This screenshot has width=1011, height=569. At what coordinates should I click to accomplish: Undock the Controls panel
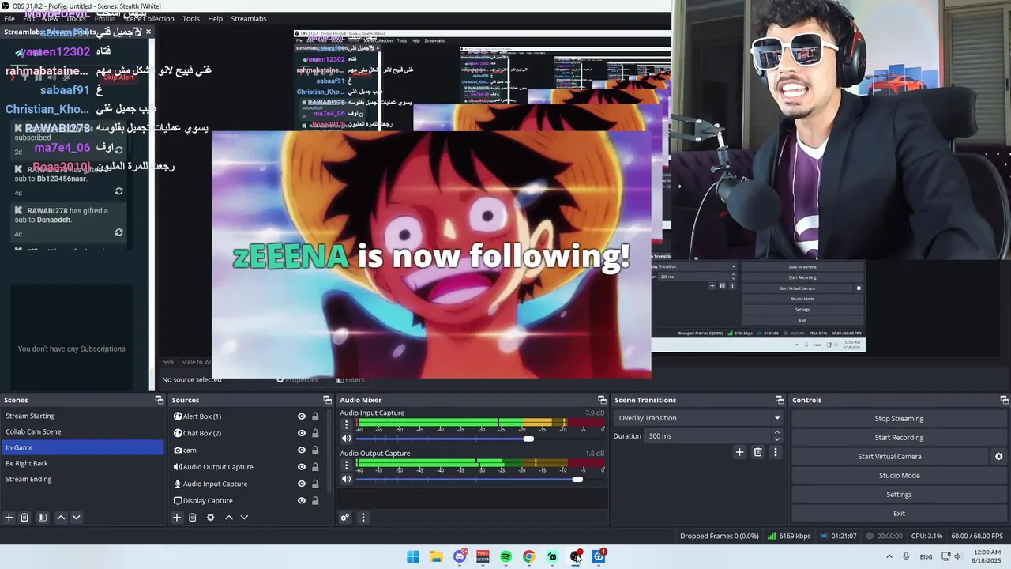(x=1004, y=400)
